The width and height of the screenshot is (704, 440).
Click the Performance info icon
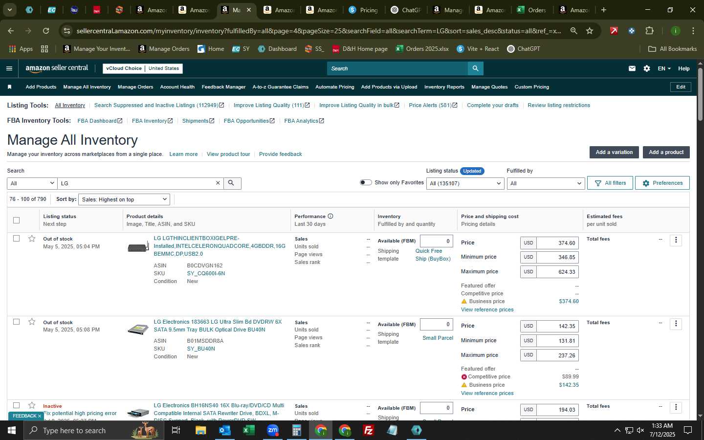(x=330, y=216)
